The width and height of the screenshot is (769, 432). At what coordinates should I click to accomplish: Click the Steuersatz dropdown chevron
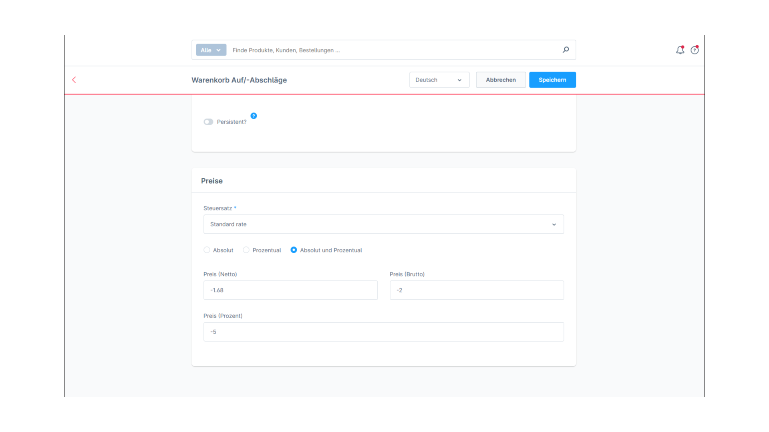(x=554, y=224)
